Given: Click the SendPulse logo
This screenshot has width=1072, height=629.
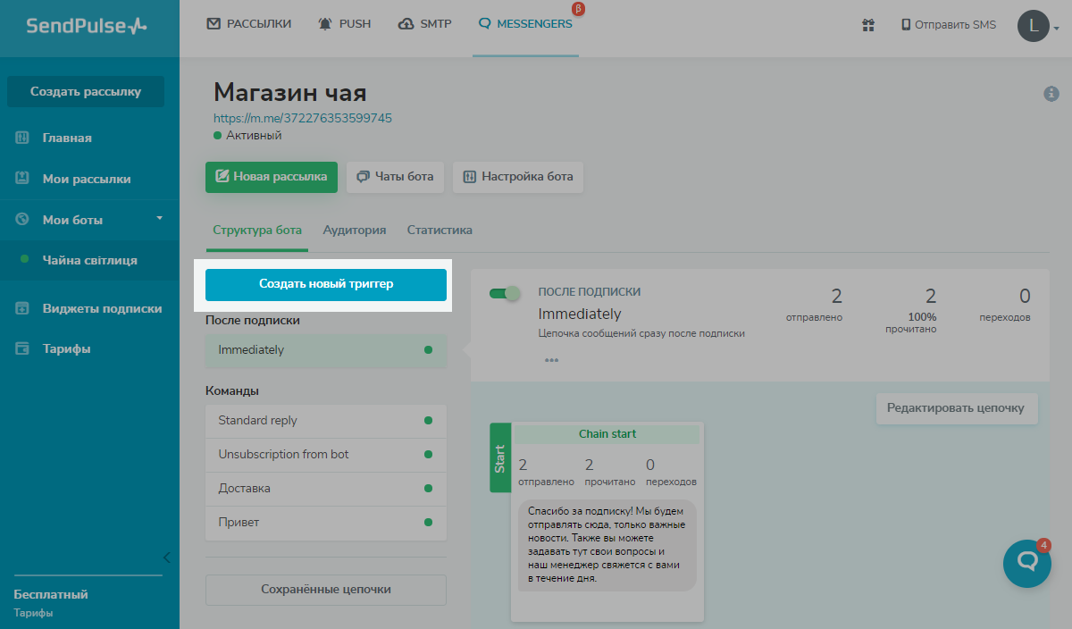Looking at the screenshot, I should tap(87, 27).
